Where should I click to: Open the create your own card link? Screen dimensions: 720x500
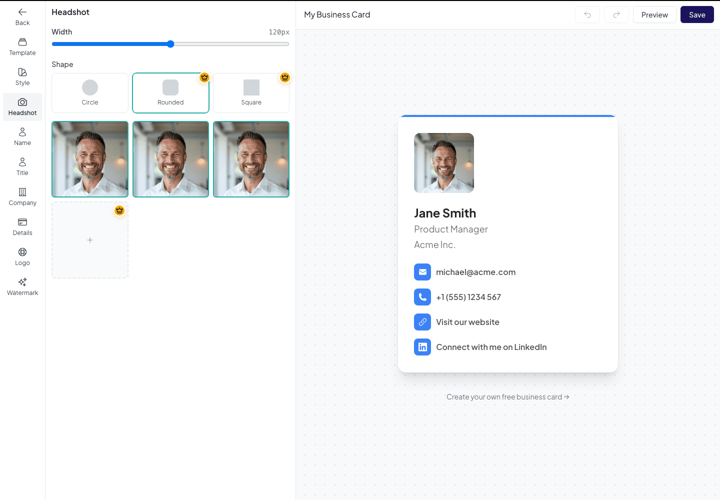507,397
